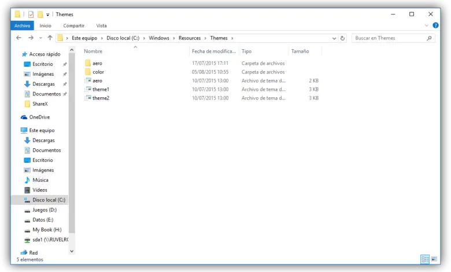Image resolution: width=451 pixels, height=272 pixels.
Task: Expand the ribbon with the chevron
Action: coord(426,25)
